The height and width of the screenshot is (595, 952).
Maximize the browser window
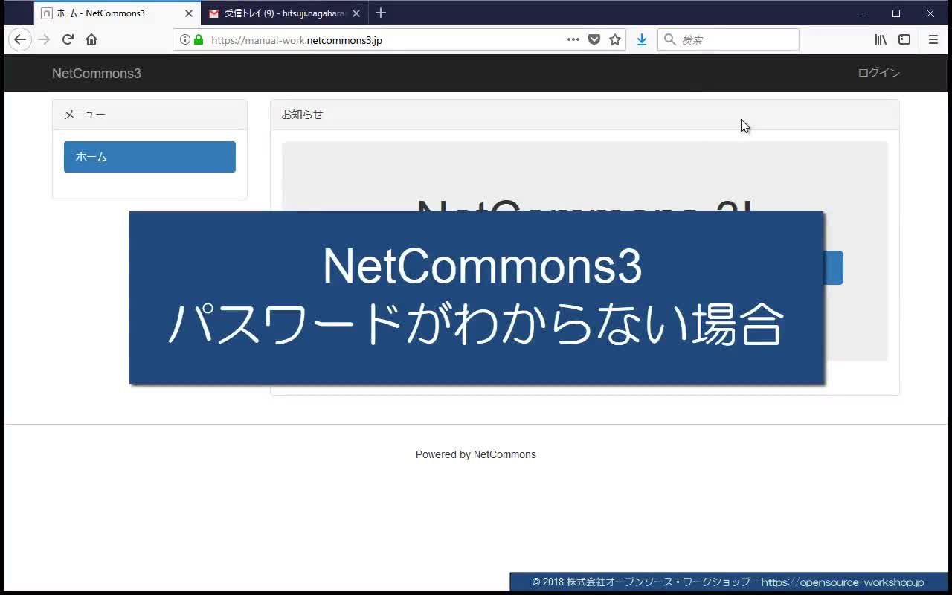(x=896, y=13)
